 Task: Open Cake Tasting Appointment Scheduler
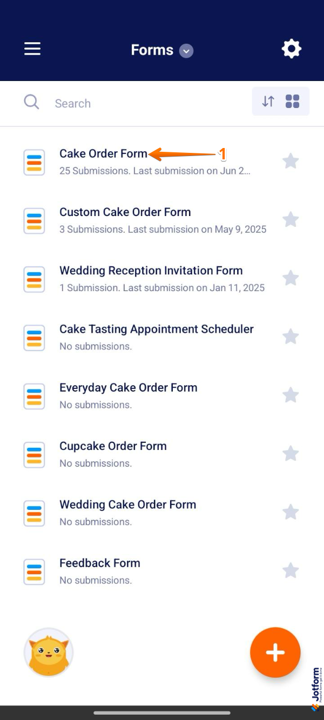(x=157, y=329)
